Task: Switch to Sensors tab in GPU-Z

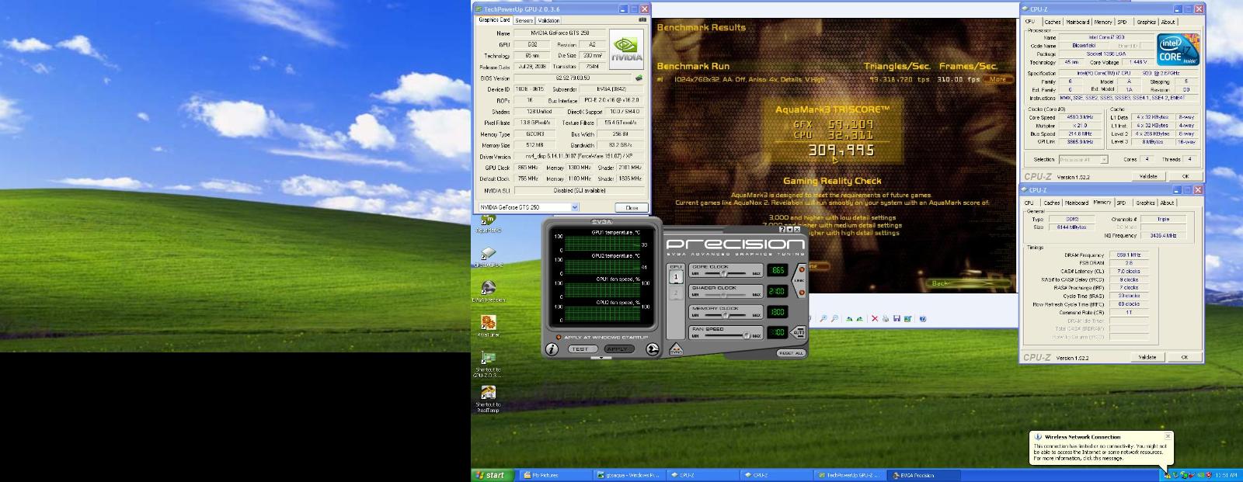Action: point(524,20)
